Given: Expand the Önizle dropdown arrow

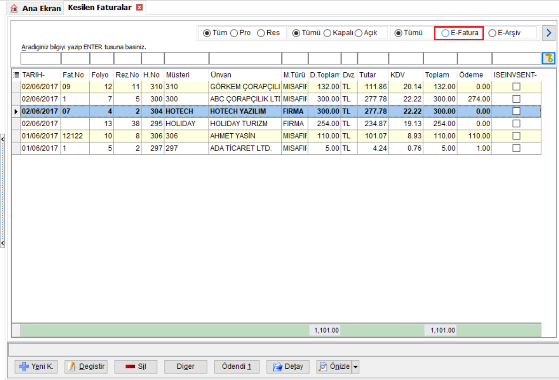Looking at the screenshot, I should pos(356,366).
